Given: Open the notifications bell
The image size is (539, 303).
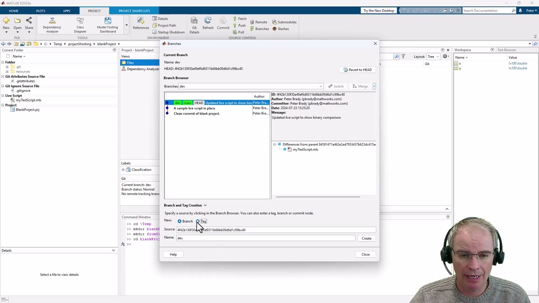Looking at the screenshot, I should (x=520, y=11).
